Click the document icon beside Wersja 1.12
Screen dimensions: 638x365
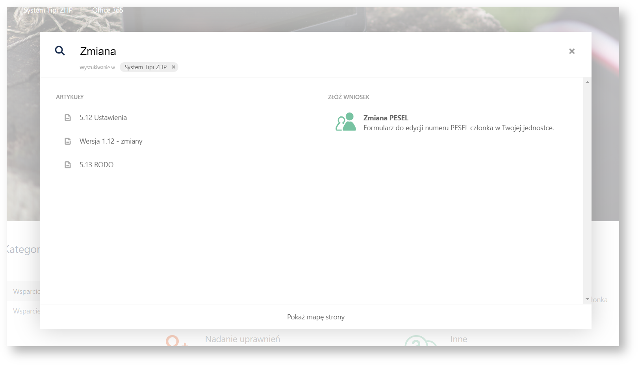click(68, 141)
